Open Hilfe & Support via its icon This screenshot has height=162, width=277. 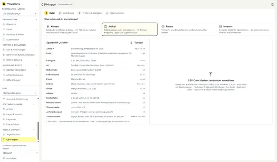(4, 80)
